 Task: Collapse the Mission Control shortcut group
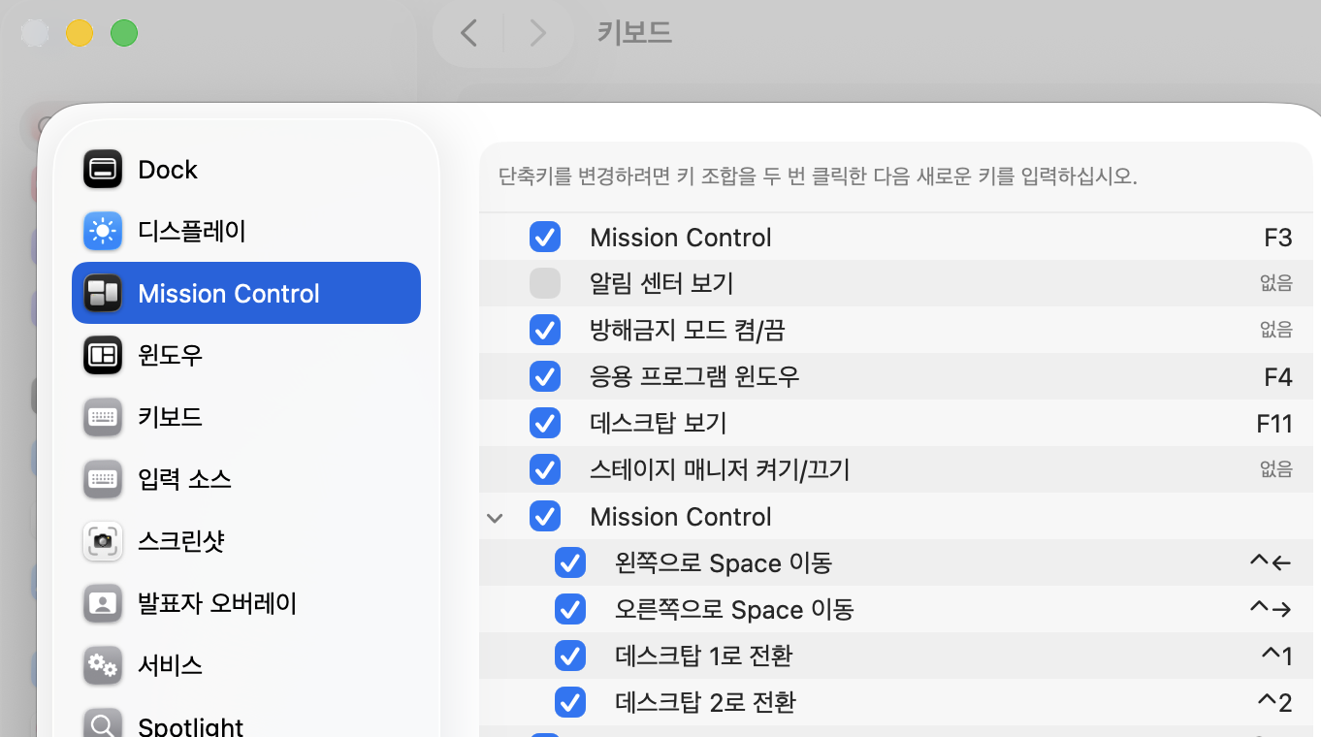495,517
